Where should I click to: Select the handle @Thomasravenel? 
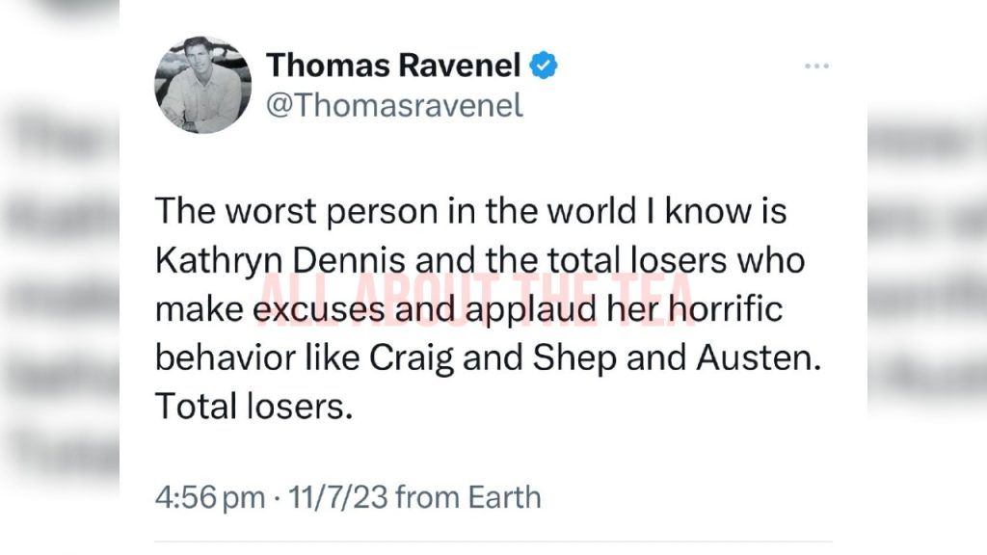[x=396, y=106]
